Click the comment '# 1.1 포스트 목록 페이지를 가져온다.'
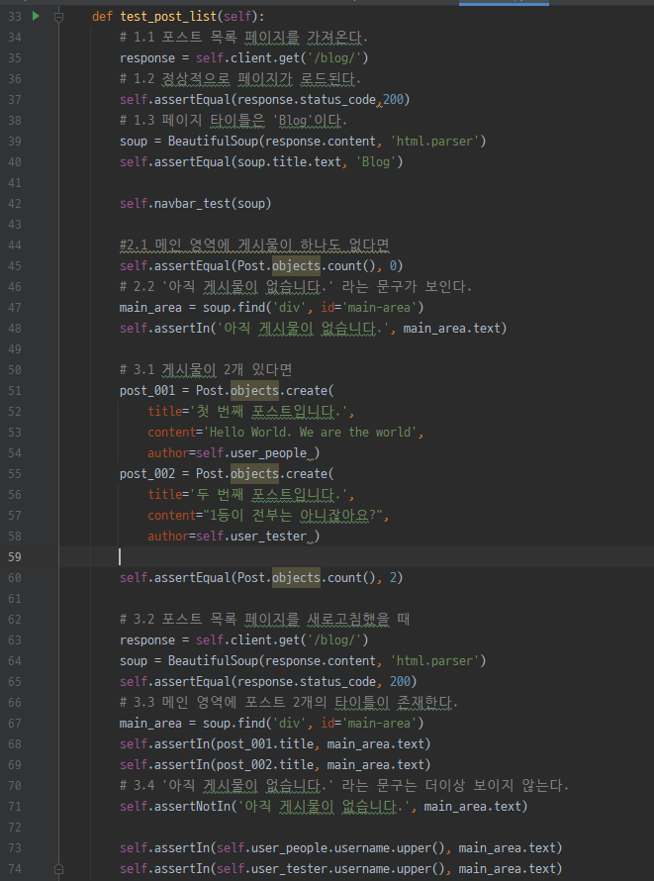Viewport: 654px width, 881px height. point(244,38)
